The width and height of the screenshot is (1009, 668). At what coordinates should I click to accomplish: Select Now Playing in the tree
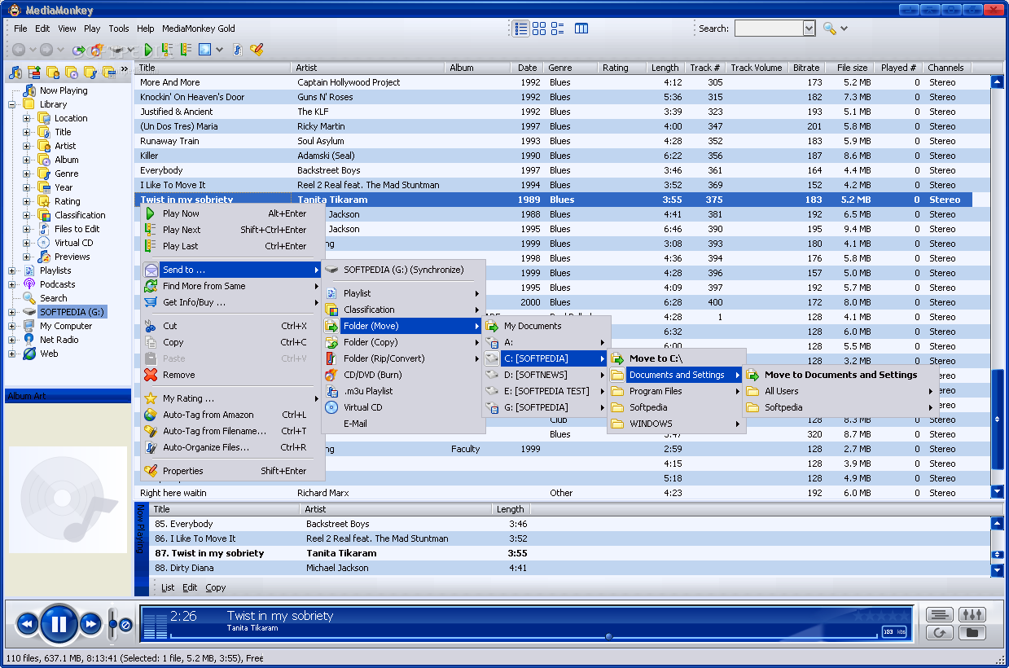64,90
